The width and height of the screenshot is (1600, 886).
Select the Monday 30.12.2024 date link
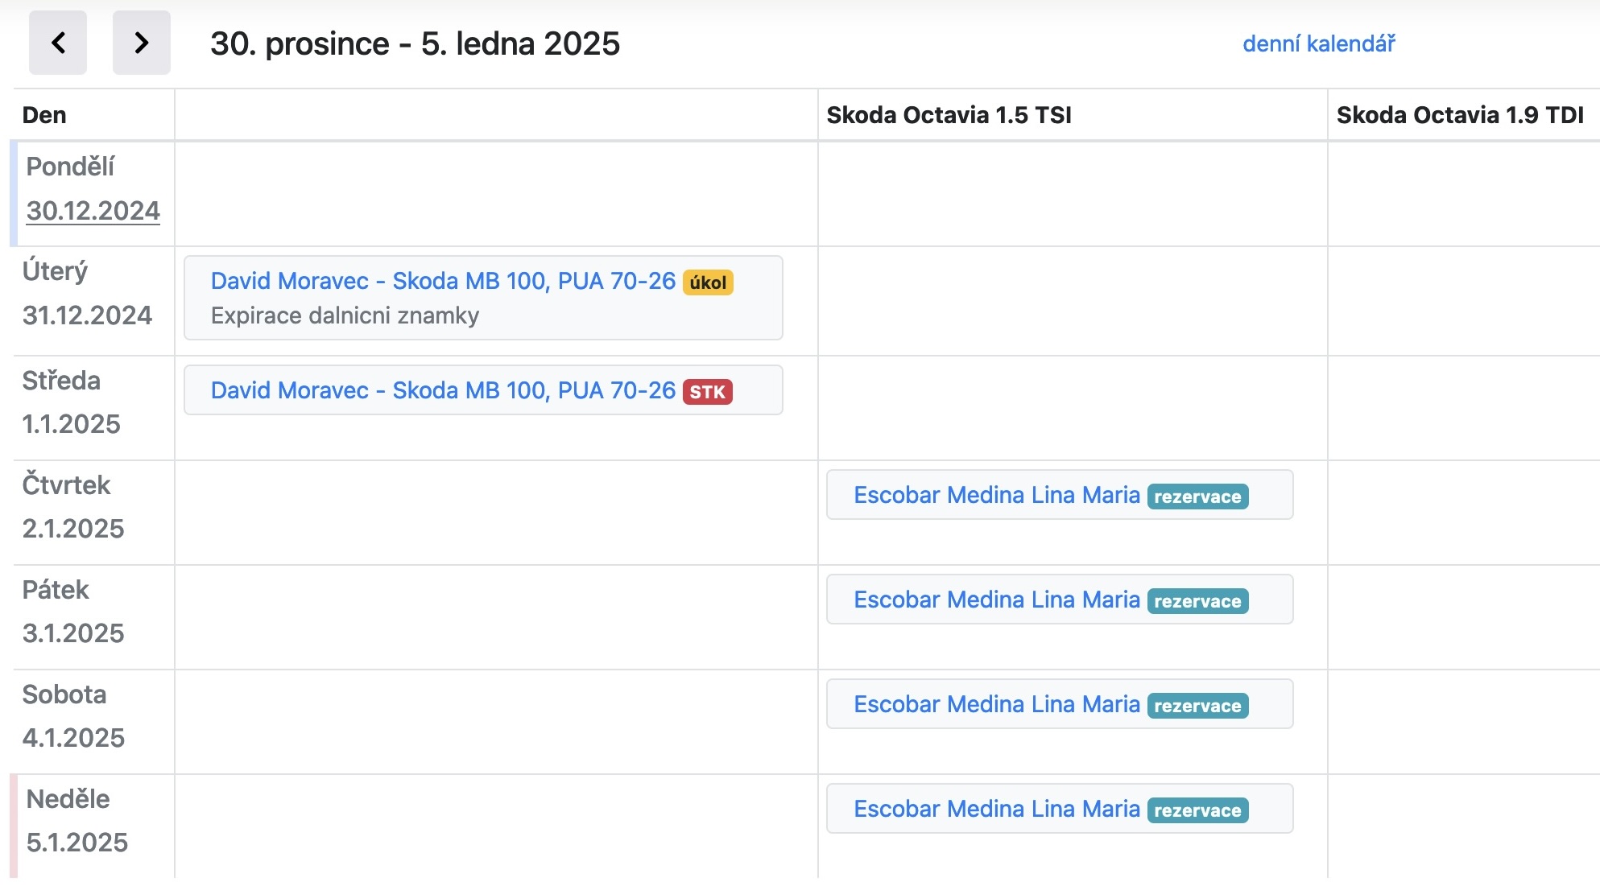click(93, 211)
